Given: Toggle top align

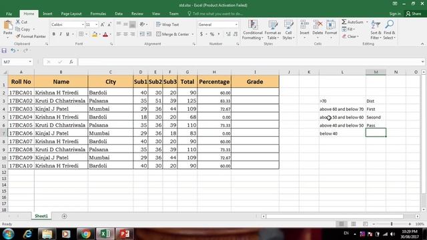Looking at the screenshot, I should point(119,24).
